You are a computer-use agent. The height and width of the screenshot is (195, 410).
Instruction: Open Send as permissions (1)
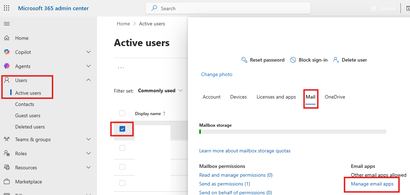(x=225, y=184)
